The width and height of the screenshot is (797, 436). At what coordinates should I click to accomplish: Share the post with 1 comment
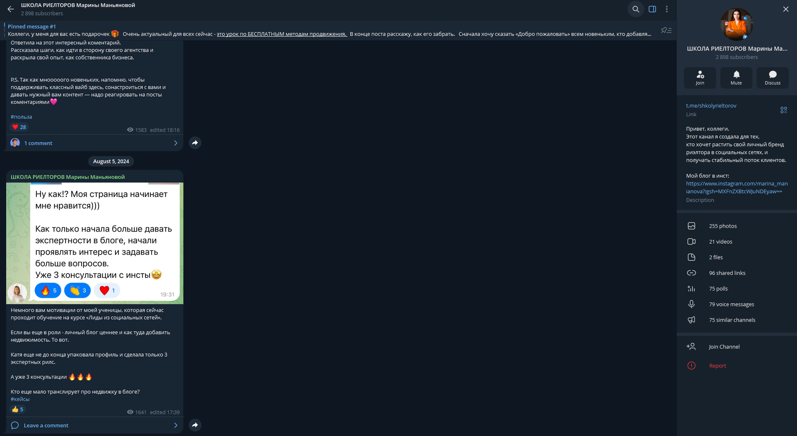[195, 143]
